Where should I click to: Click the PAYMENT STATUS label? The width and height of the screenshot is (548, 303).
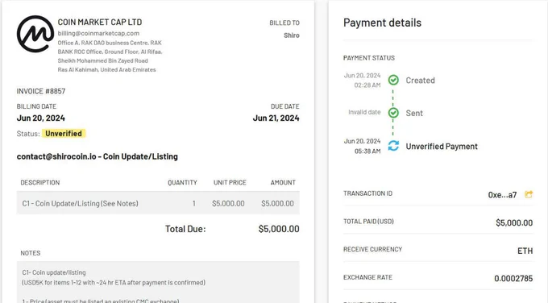369,58
